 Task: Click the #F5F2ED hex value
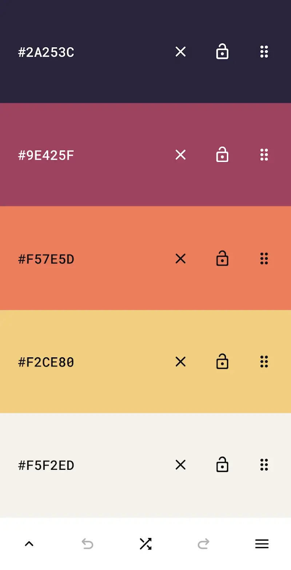46,466
